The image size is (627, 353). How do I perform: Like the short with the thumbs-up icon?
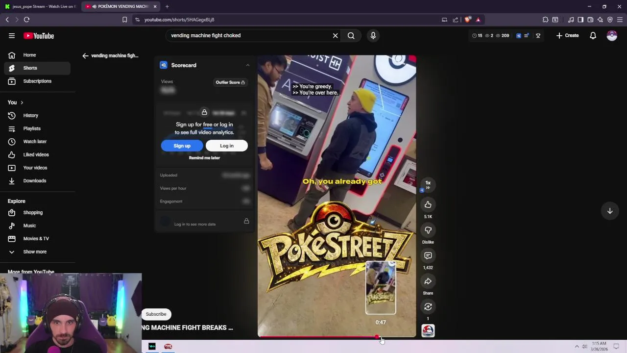tap(428, 204)
